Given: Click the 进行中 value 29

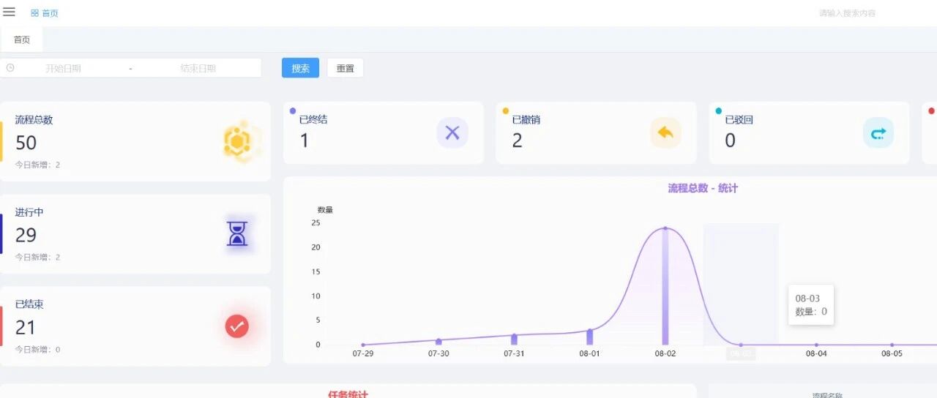Looking at the screenshot, I should pyautogui.click(x=26, y=235).
